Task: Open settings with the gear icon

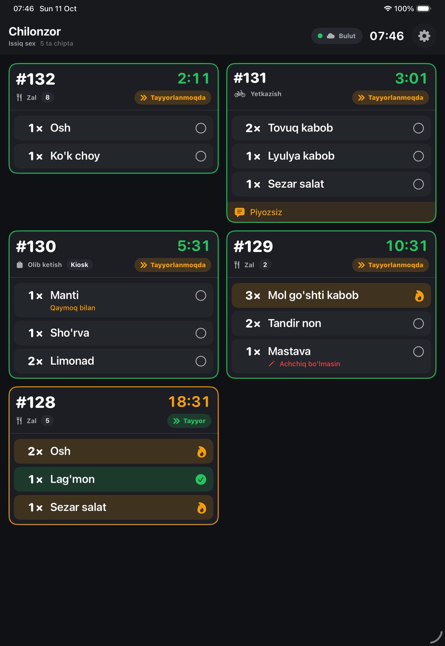Action: click(x=424, y=36)
